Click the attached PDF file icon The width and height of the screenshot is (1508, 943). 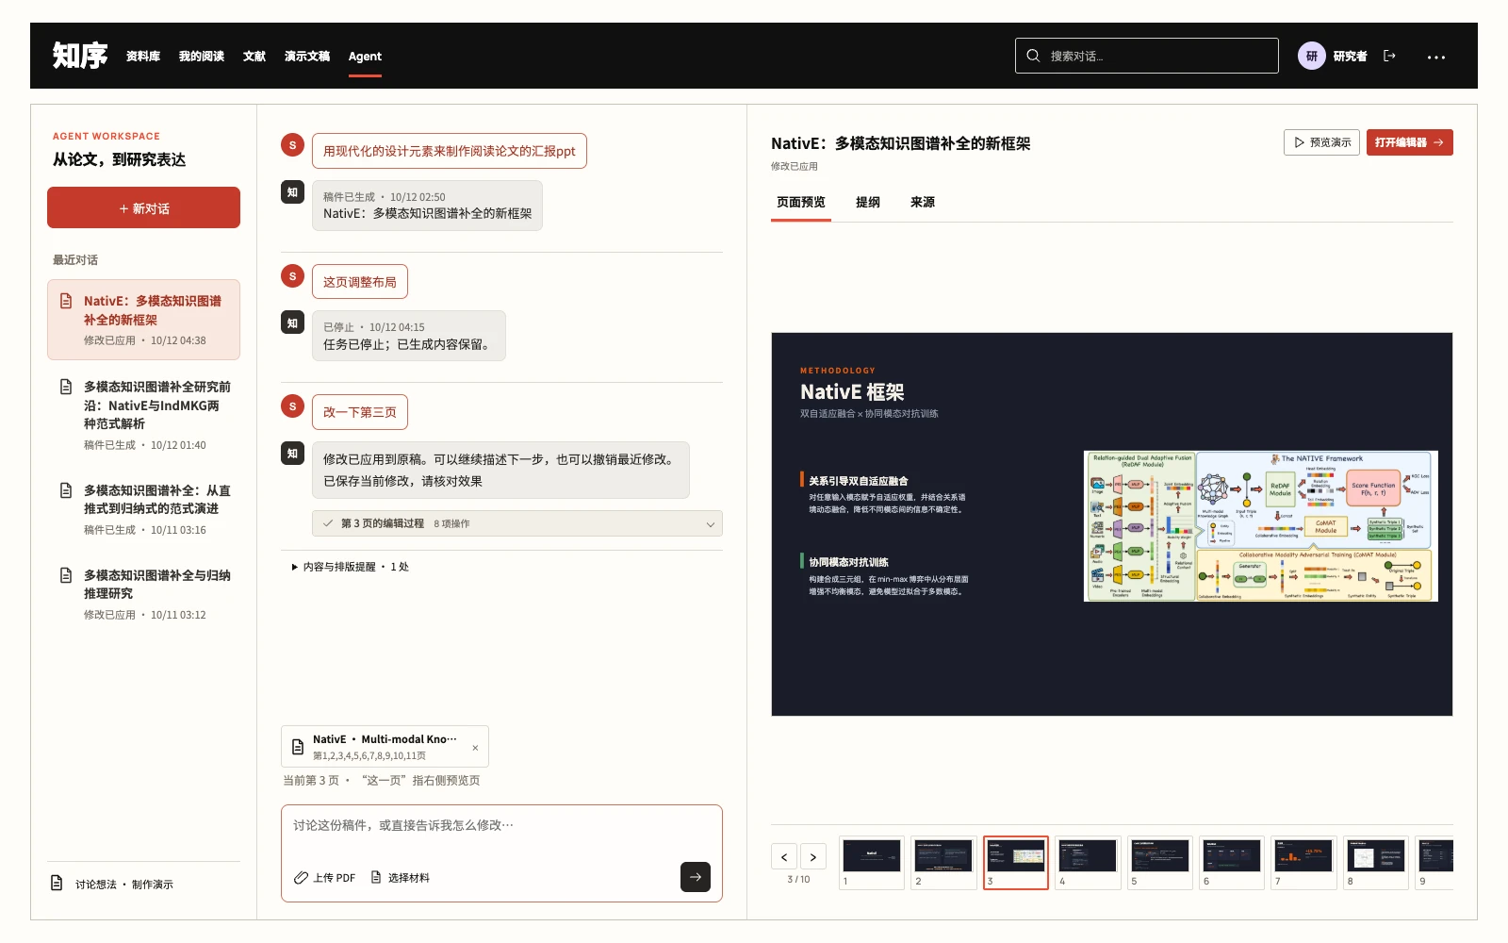(298, 747)
